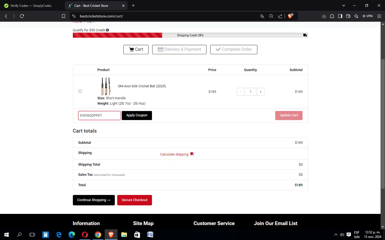The image size is (385, 240).
Task: Launch Calculator from taskbar
Action: pyautogui.click(x=45, y=235)
